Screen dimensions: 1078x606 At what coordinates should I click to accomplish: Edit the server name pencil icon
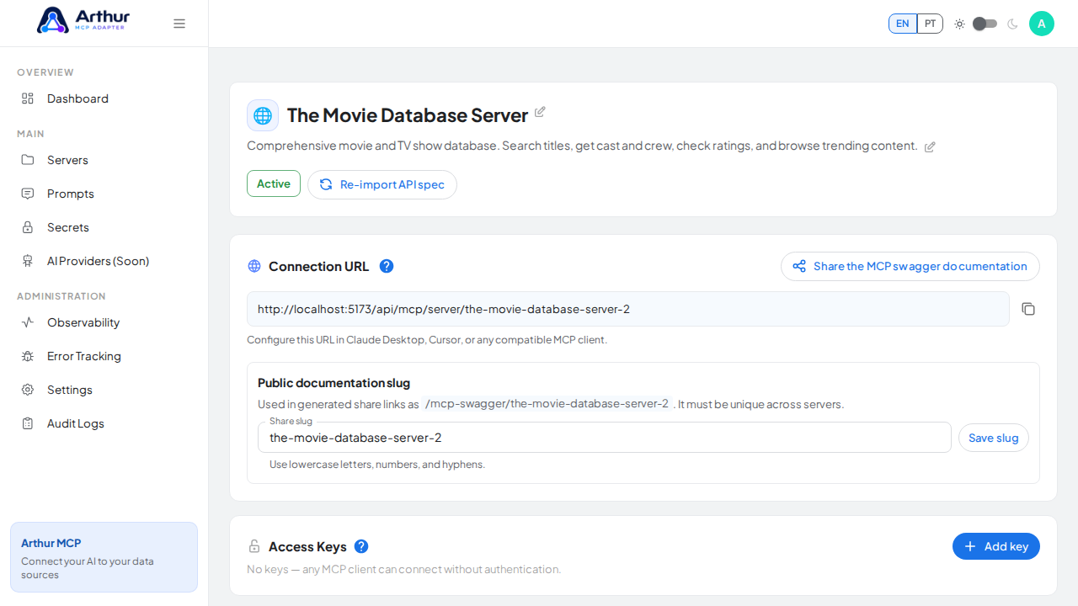coord(540,112)
